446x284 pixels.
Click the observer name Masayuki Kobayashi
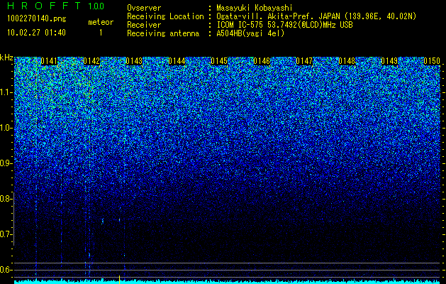click(x=255, y=8)
